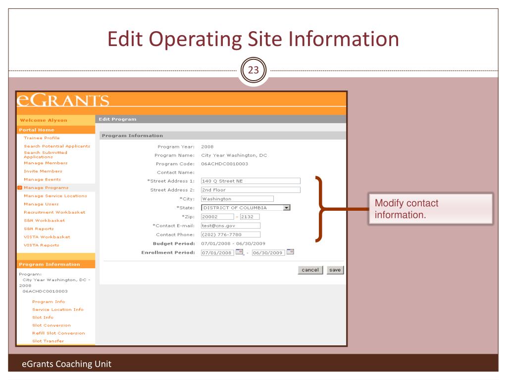Open Portal Home in the sidebar
The image size is (507, 380).
37,130
